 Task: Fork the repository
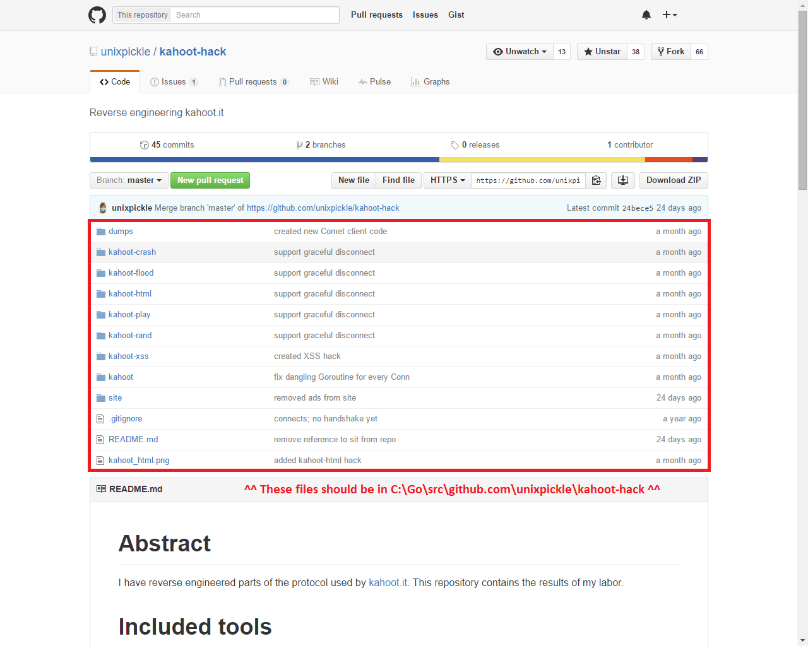pos(670,52)
